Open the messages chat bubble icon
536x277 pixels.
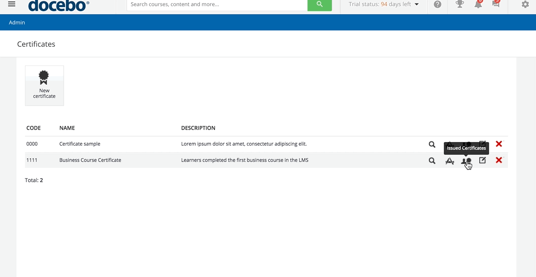[495, 4]
